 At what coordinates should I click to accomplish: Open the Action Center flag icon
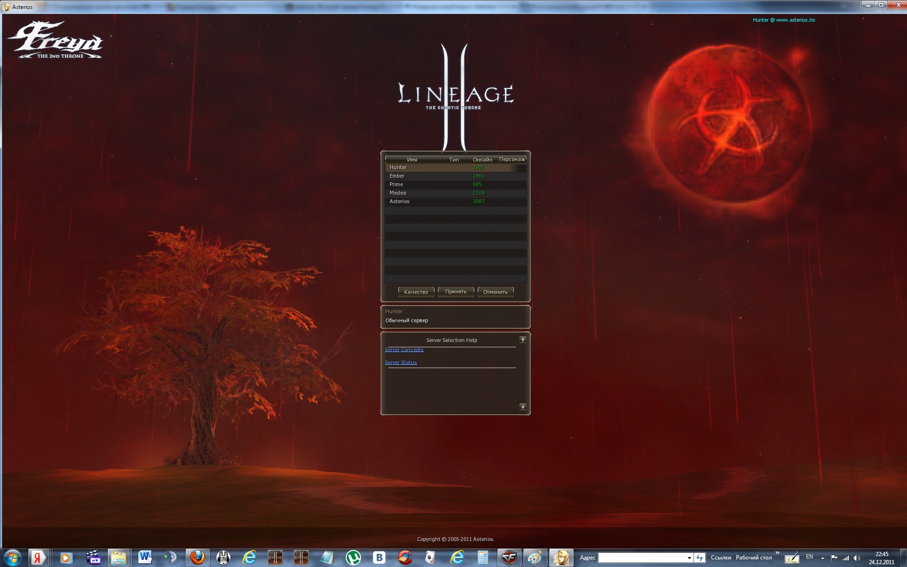[834, 558]
